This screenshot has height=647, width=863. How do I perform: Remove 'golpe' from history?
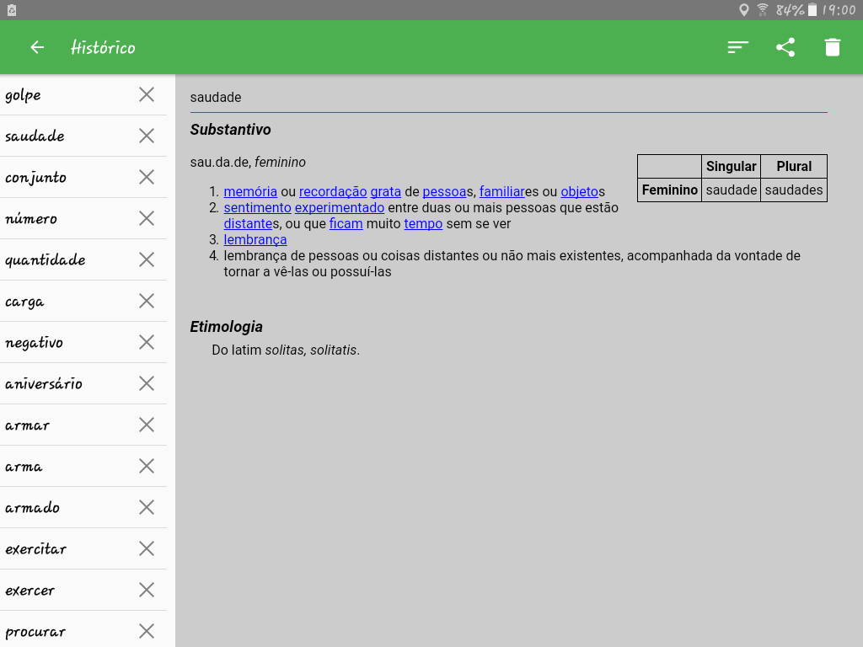[x=147, y=94]
